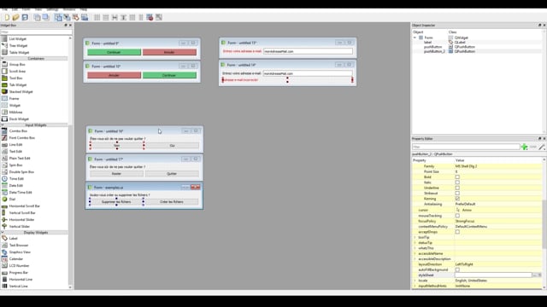This screenshot has width=547, height=307.
Task: Pick the Combo Box widget icon
Action: [4, 130]
